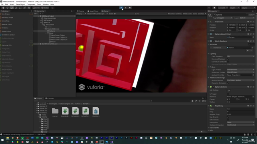Viewport: 257px width, 144px height.
Task: Toggle the Static checkbox in Inspector
Action: click(x=247, y=15)
